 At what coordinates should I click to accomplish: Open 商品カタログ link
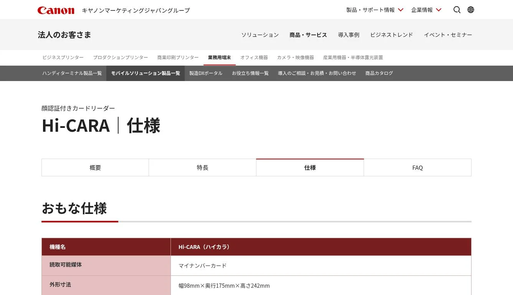pos(379,73)
